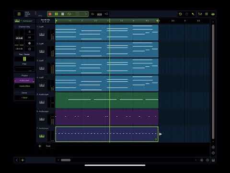Toggle mute M on channel strip
Screen dimensions: 230x173
[x=29, y=37]
